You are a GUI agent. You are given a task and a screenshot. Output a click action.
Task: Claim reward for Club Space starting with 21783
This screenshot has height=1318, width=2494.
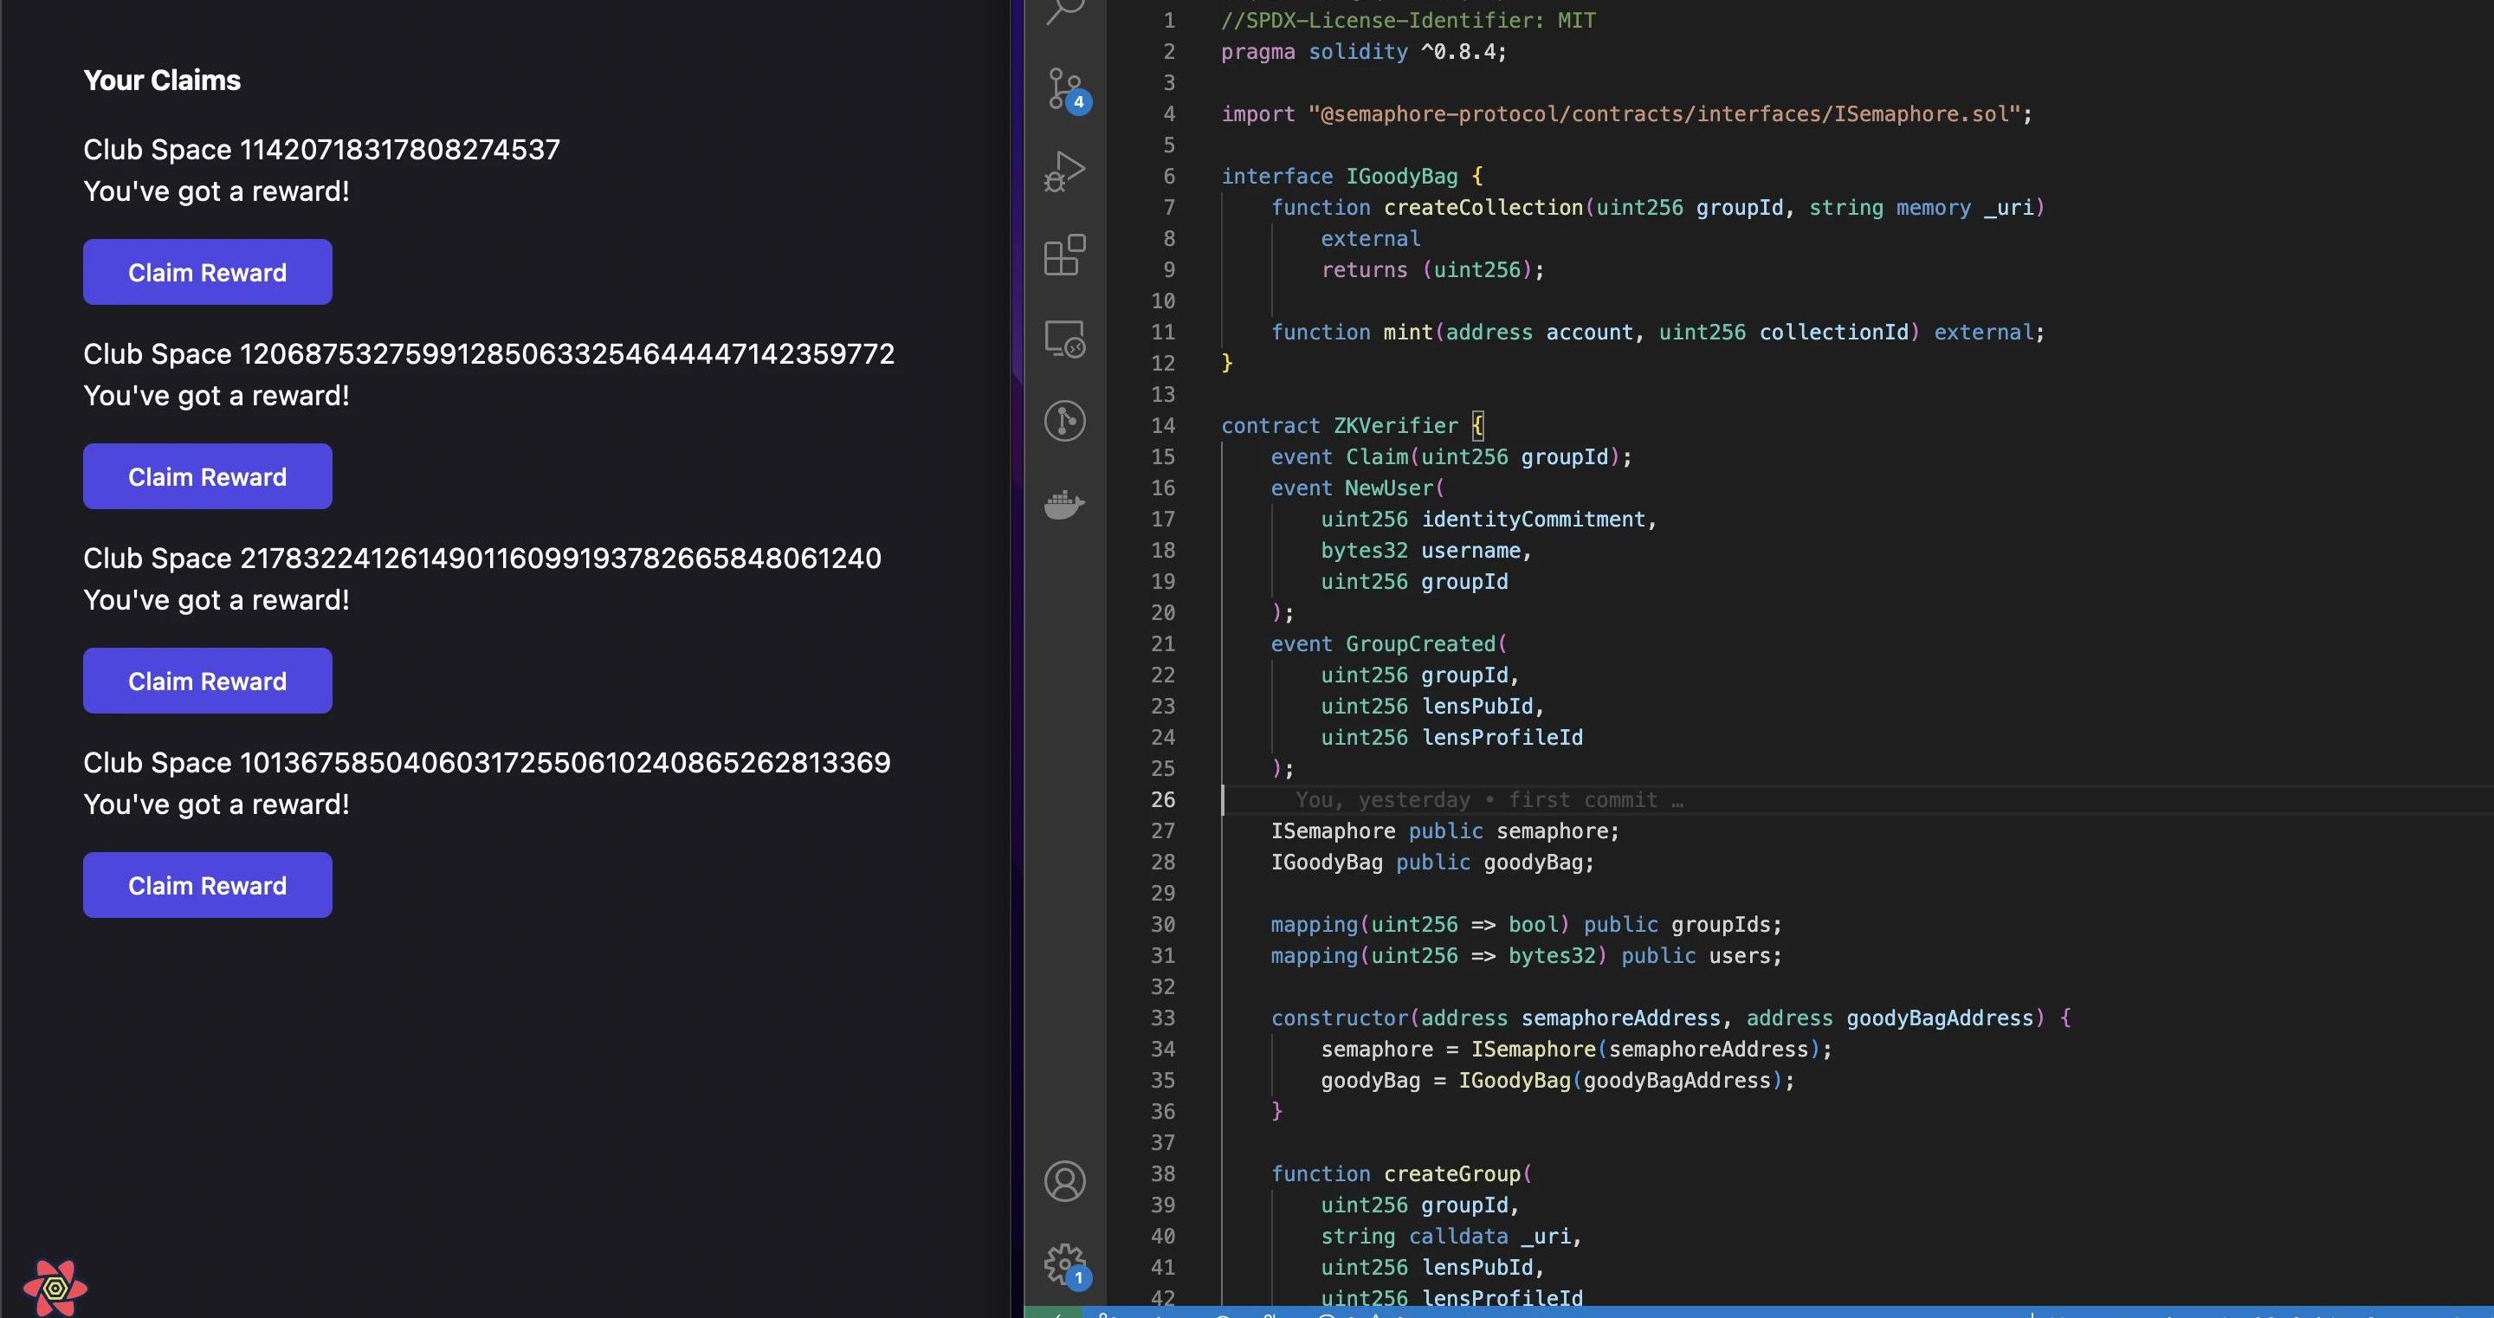click(x=207, y=681)
